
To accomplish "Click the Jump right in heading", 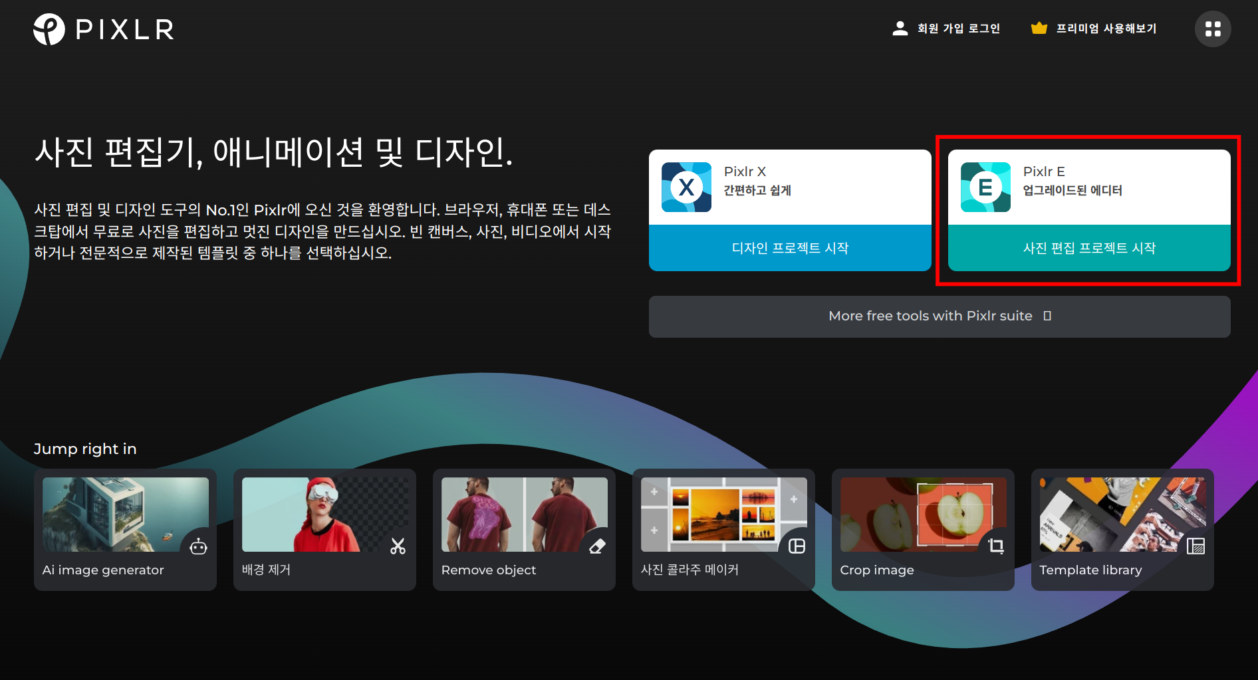I will pyautogui.click(x=85, y=449).
